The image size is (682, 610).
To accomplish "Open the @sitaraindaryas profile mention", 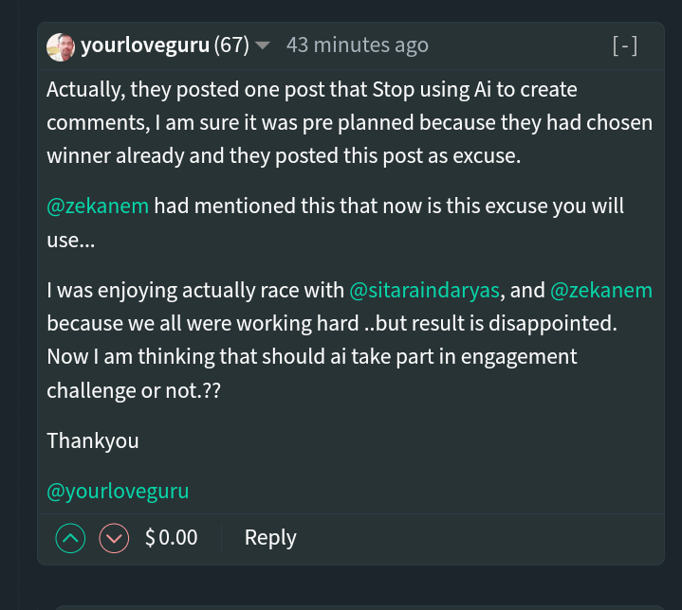I will coord(425,291).
